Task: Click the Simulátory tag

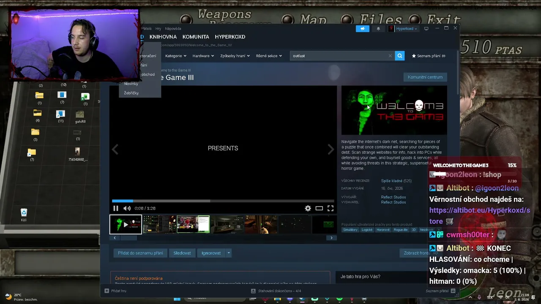Action: (350, 230)
